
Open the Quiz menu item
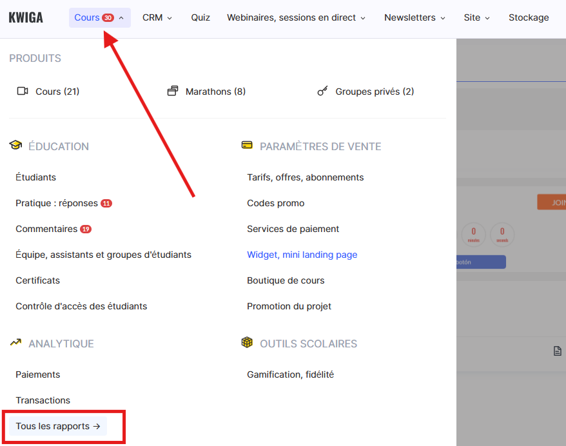200,17
